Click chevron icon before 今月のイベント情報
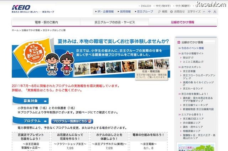The image size is (228, 151). (x=180, y=48)
